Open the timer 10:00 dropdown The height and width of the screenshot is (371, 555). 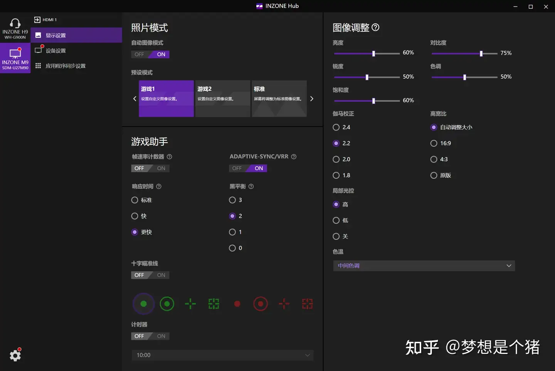[223, 355]
